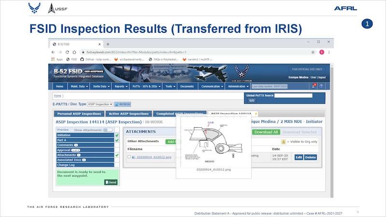
Task: Click the page vertical scrollbar
Action: point(331,130)
